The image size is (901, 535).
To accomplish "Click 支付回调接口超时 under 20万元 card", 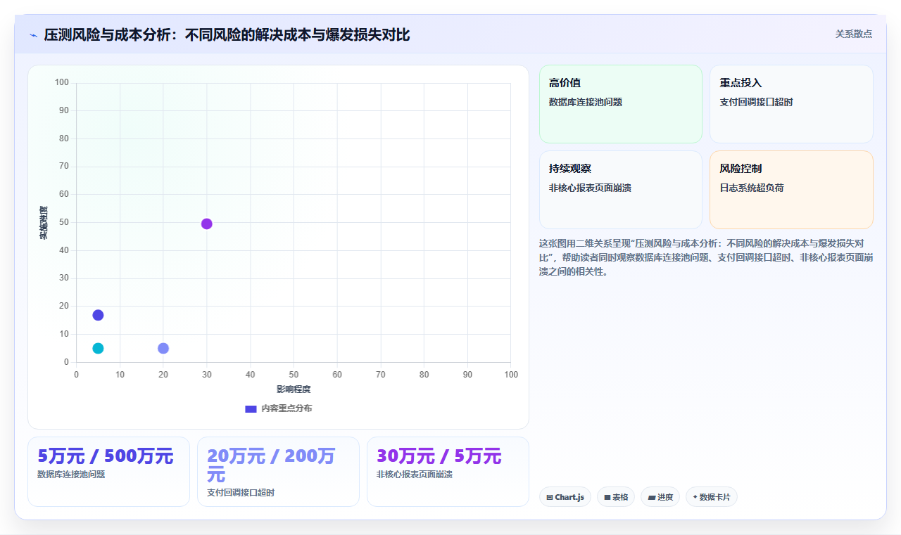I will 241,493.
